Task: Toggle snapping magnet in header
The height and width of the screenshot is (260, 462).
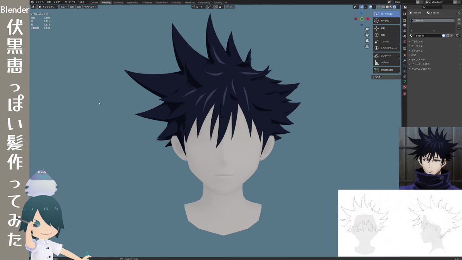Action: click(x=217, y=7)
